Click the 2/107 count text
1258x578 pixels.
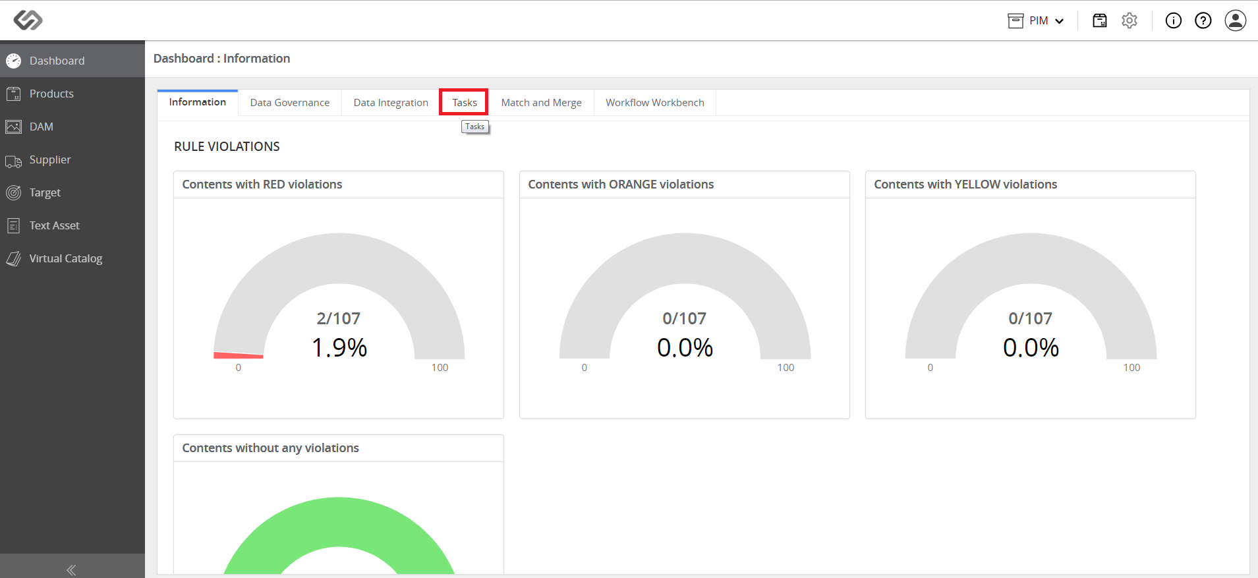tap(339, 318)
